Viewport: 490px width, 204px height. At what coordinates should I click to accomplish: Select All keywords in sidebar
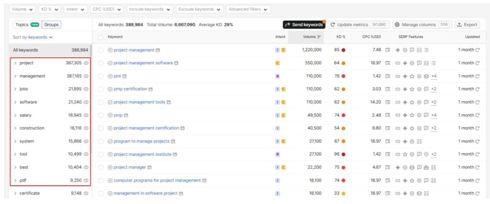pos(50,50)
